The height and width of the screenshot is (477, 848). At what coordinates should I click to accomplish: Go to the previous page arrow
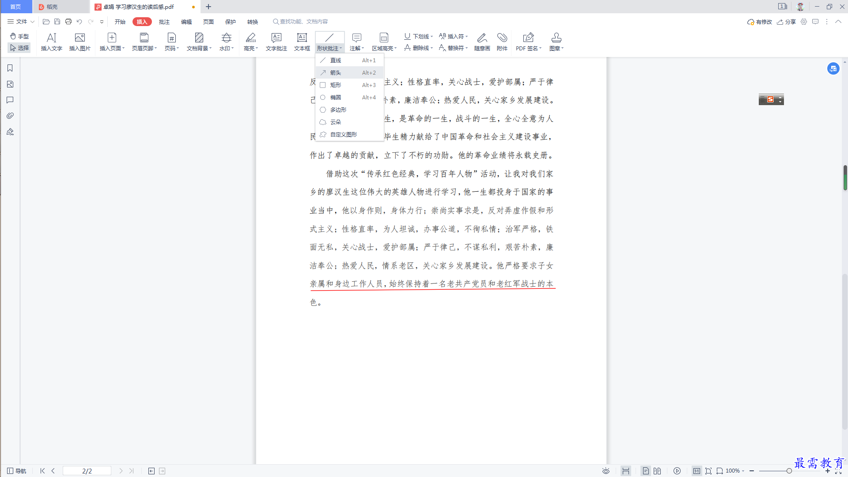pyautogui.click(x=53, y=471)
